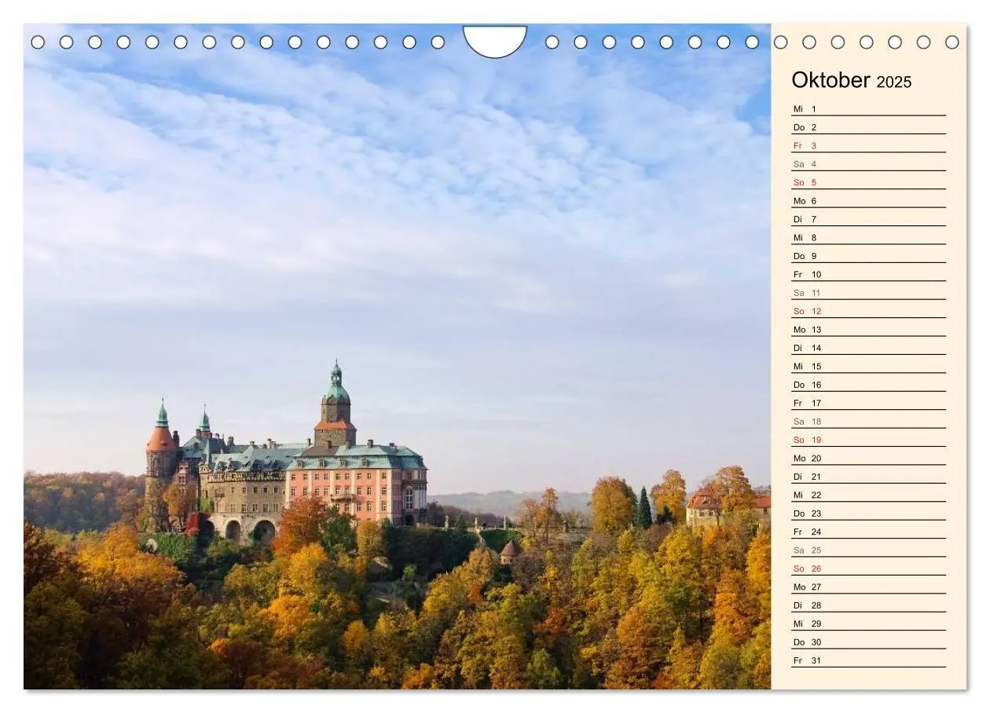Image resolution: width=990 pixels, height=713 pixels.
Task: Select the date row Do 2
Action: (x=868, y=127)
